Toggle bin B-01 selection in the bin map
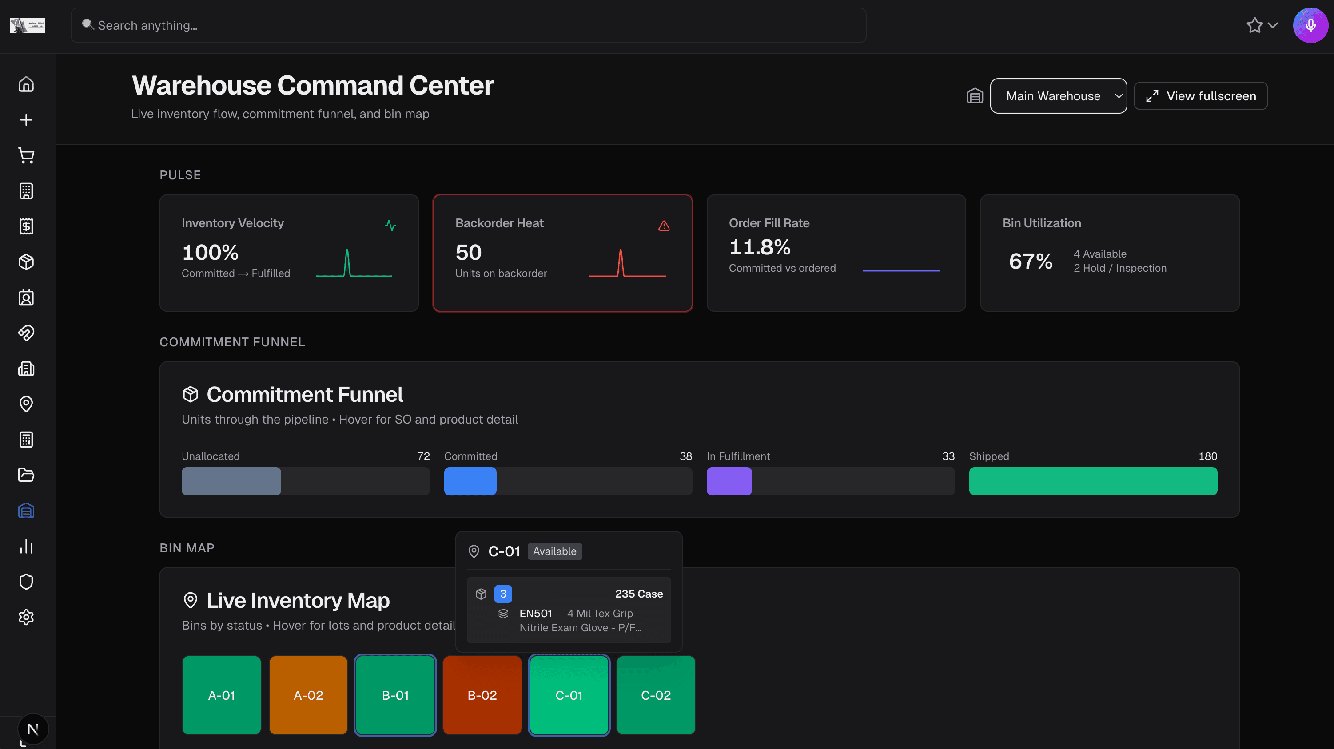Image resolution: width=1334 pixels, height=749 pixels. 395,695
